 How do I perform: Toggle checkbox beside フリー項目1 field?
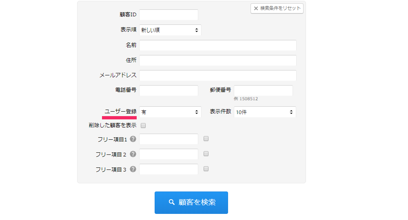click(206, 139)
